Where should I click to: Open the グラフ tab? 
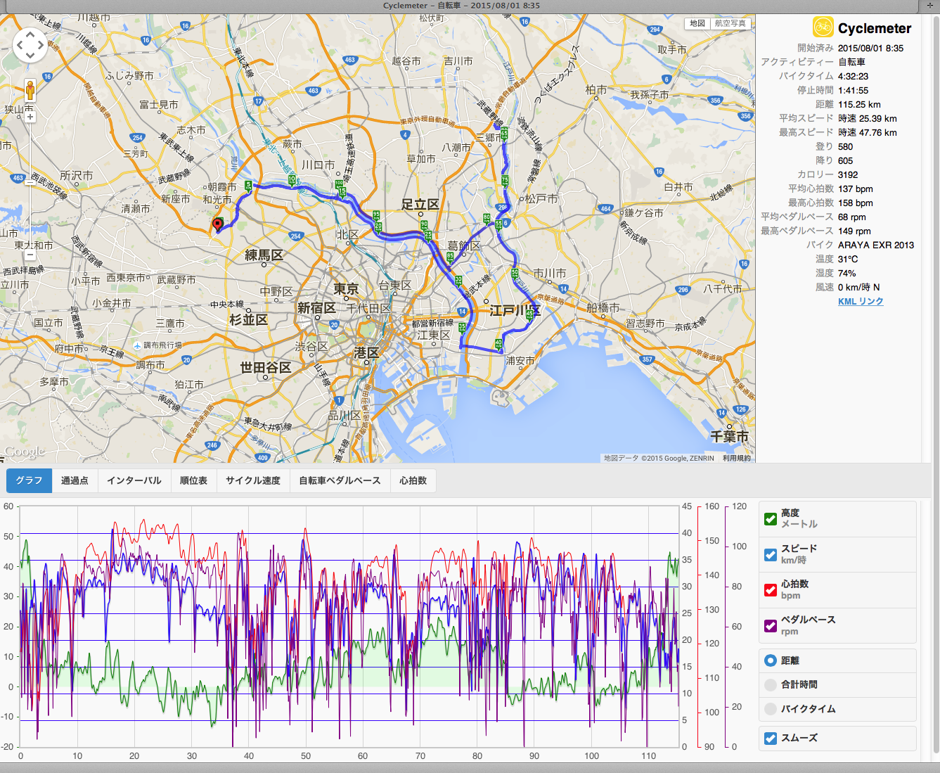(29, 480)
